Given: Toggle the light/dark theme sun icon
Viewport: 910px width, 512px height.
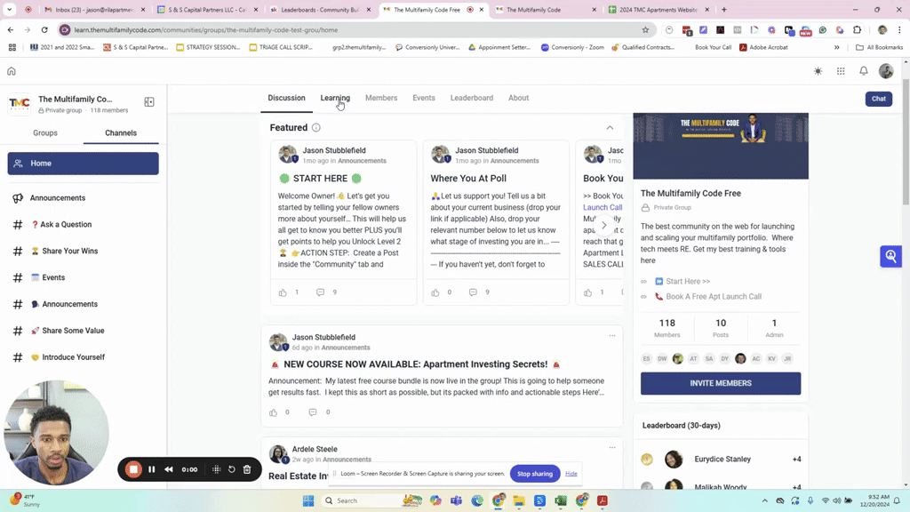Looking at the screenshot, I should (x=818, y=71).
